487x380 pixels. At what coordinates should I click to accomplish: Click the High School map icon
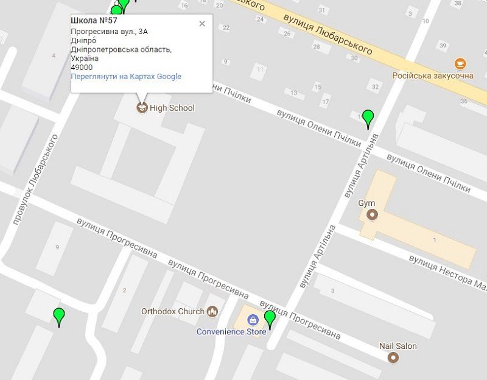[x=142, y=108]
